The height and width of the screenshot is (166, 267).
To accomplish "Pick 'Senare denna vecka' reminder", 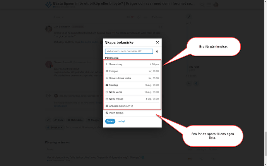I will pos(132,78).
